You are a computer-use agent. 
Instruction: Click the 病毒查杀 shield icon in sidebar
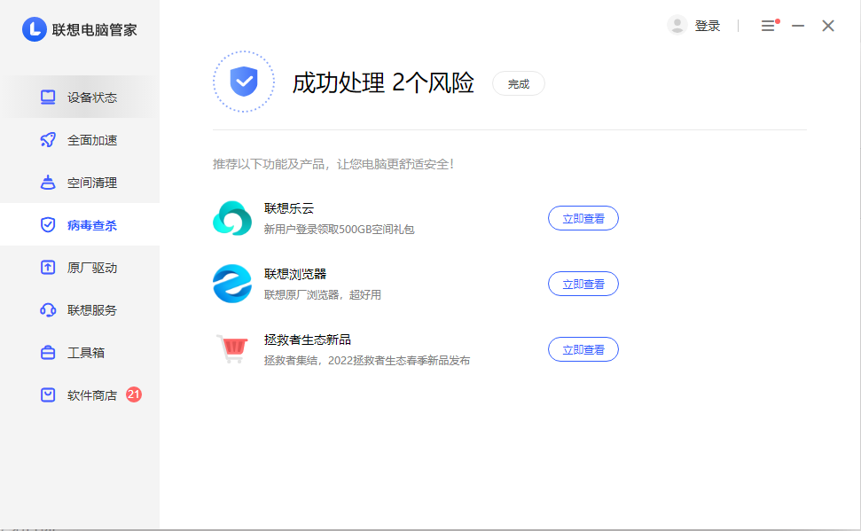48,225
